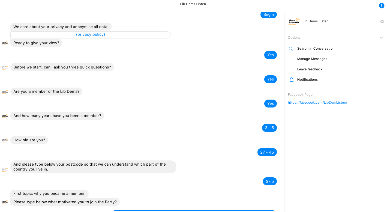This screenshot has height=212, width=387.
Task: Click the 'Are you a member' message bubble
Action: pos(46,92)
